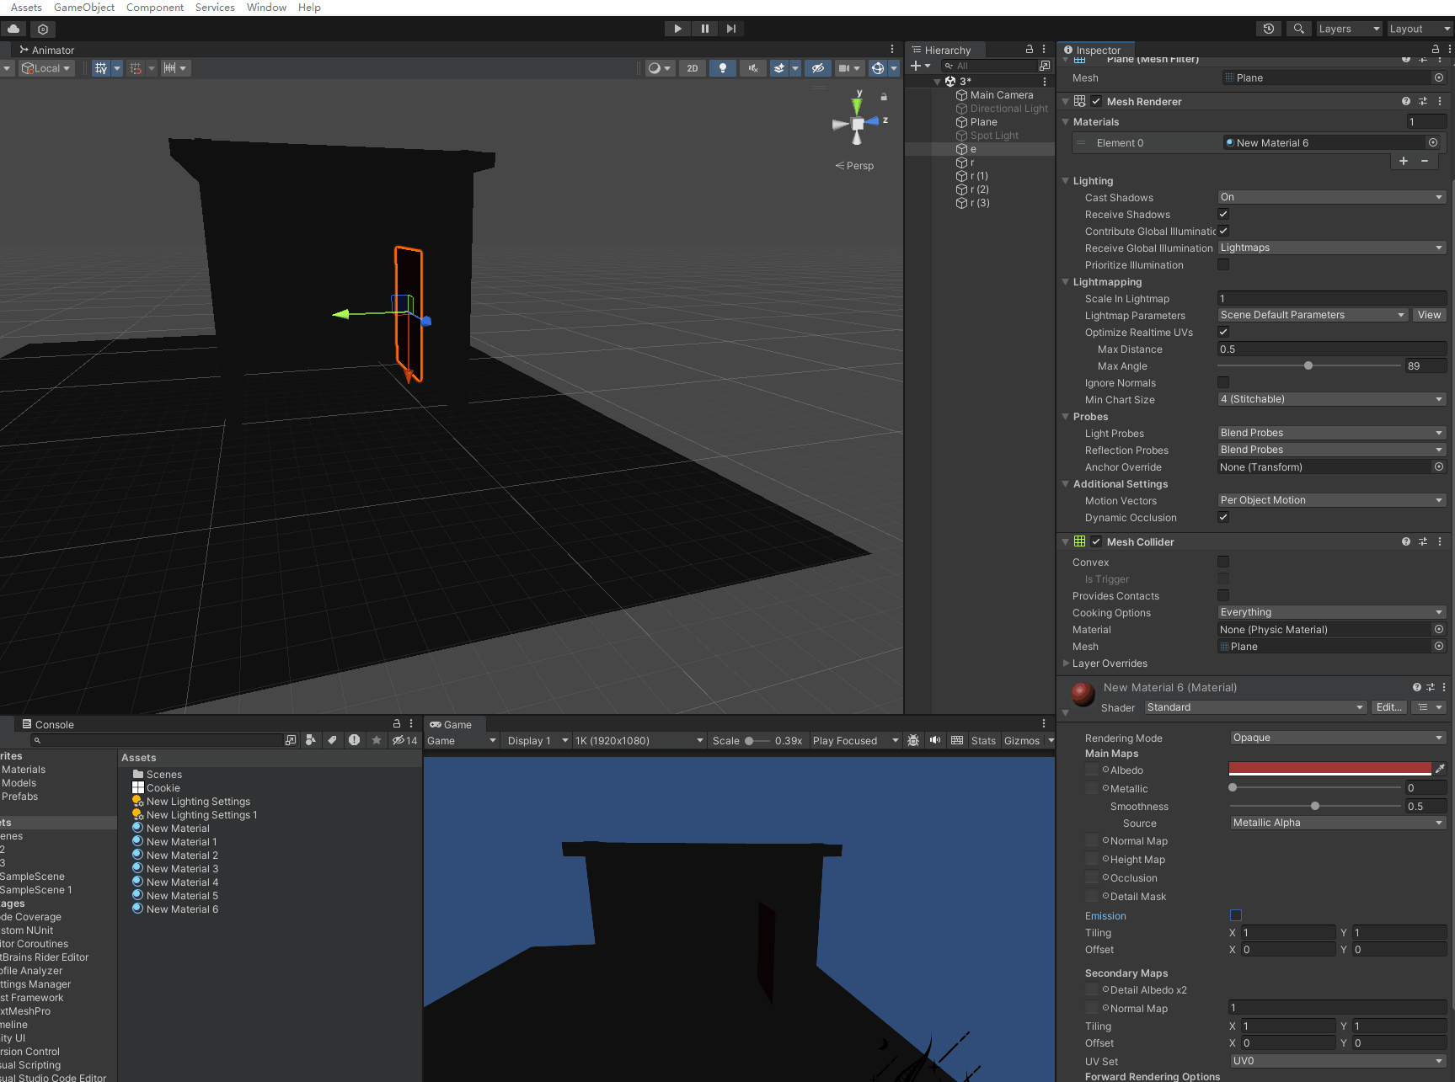
Task: Open Mesh Collider preset settings icon
Action: 1423,541
